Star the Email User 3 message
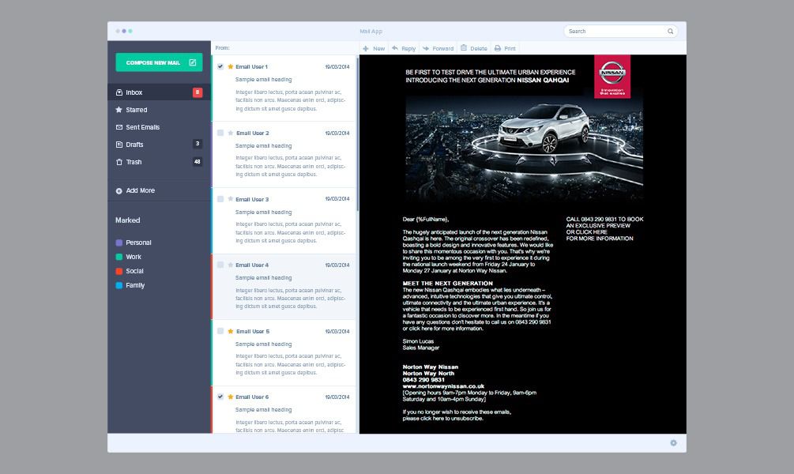This screenshot has height=474, width=794. pos(231,199)
